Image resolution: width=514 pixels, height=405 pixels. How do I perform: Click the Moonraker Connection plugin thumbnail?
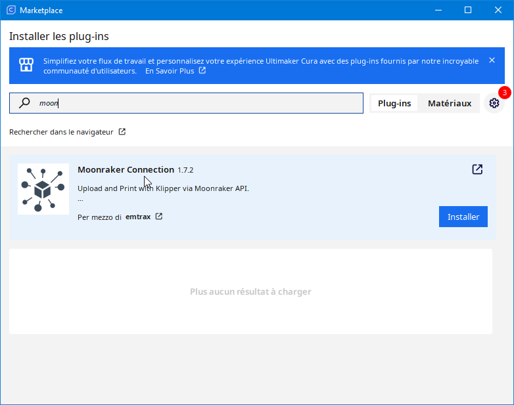click(43, 189)
